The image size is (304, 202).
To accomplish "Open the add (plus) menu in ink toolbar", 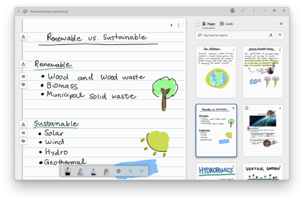I will coord(119,171).
